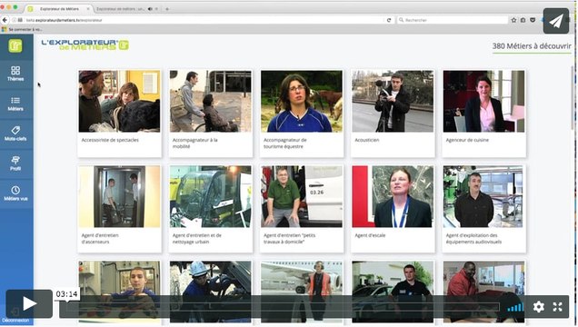Click the 'Se connecter à vo...' bookmark
Screen dimensions: 578x327
22,29
